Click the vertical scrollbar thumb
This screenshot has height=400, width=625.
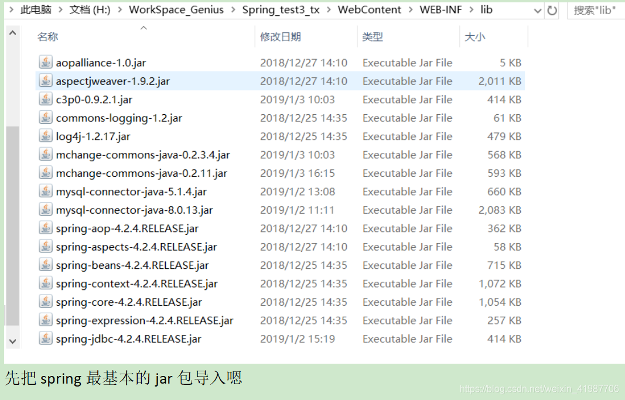click(12, 226)
